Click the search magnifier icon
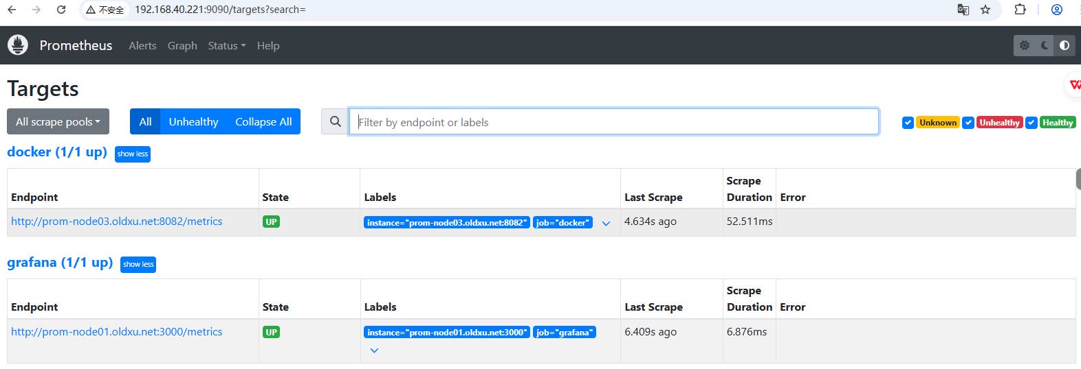This screenshot has width=1081, height=369. pos(335,122)
